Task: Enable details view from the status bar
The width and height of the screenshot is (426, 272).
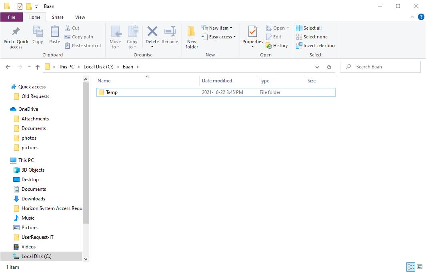Action: tap(411, 267)
